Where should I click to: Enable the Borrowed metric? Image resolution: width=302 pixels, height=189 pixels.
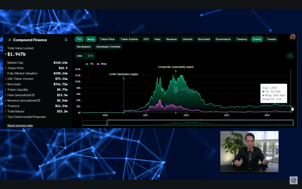(x=204, y=39)
